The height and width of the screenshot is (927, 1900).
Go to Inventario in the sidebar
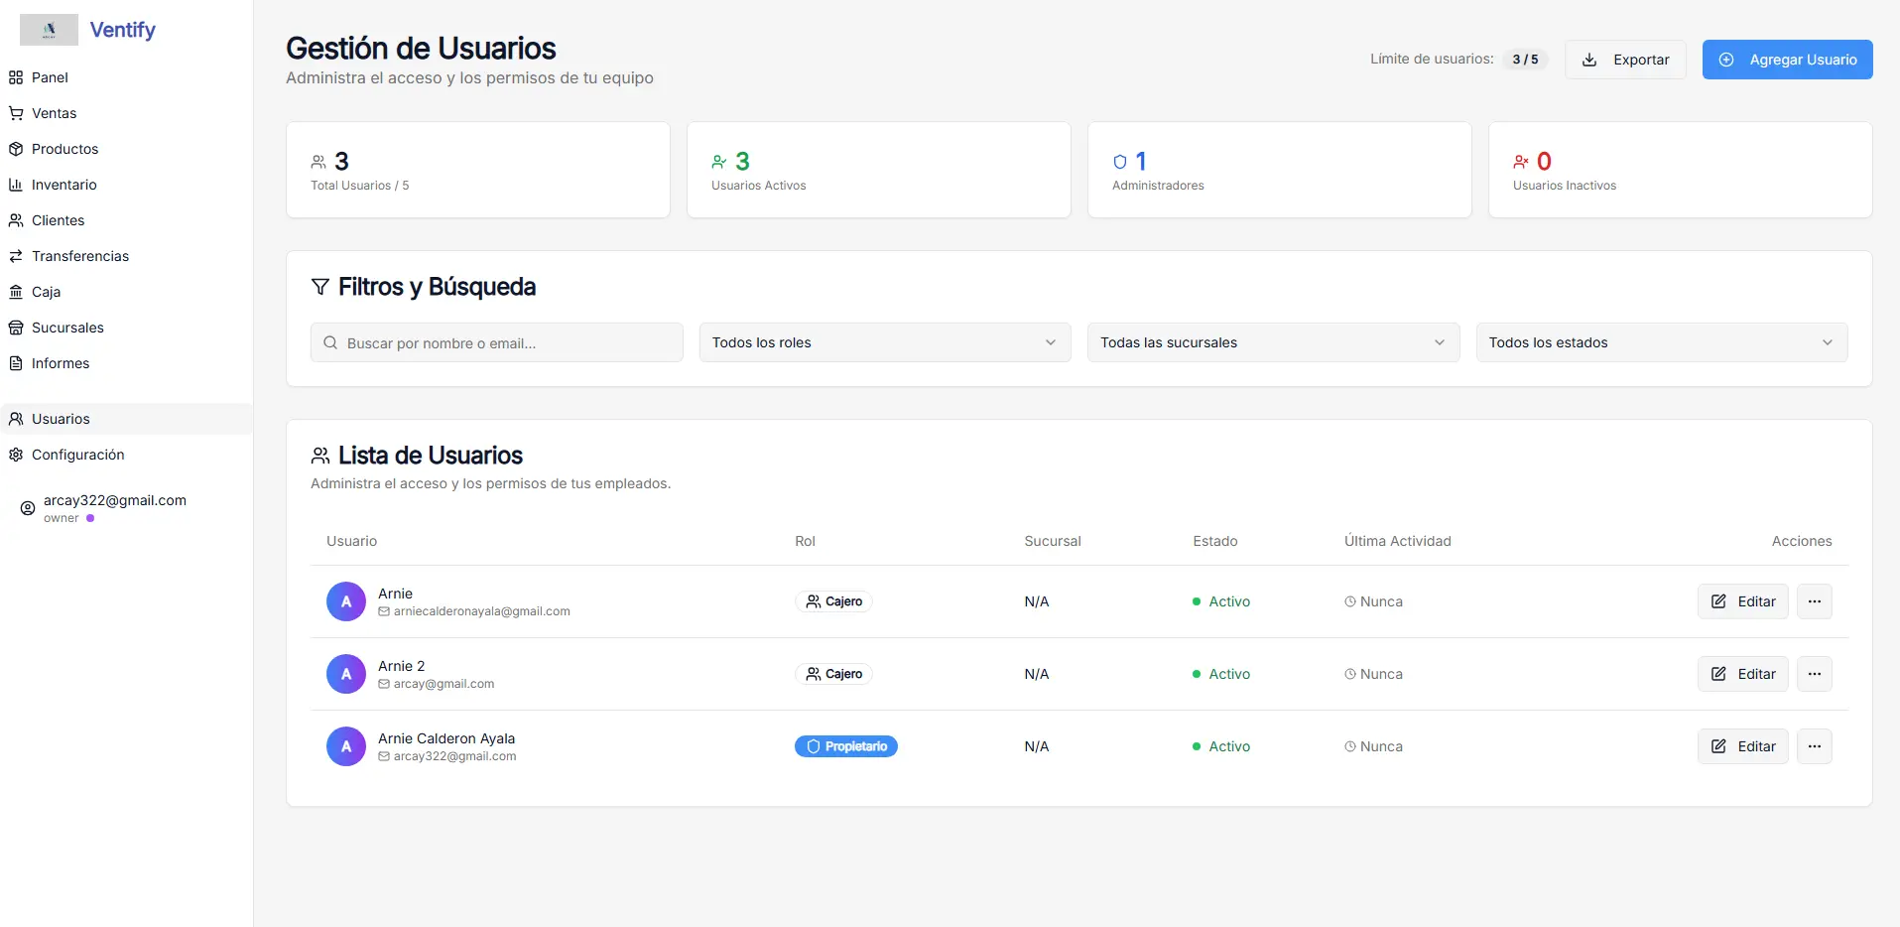coord(63,185)
